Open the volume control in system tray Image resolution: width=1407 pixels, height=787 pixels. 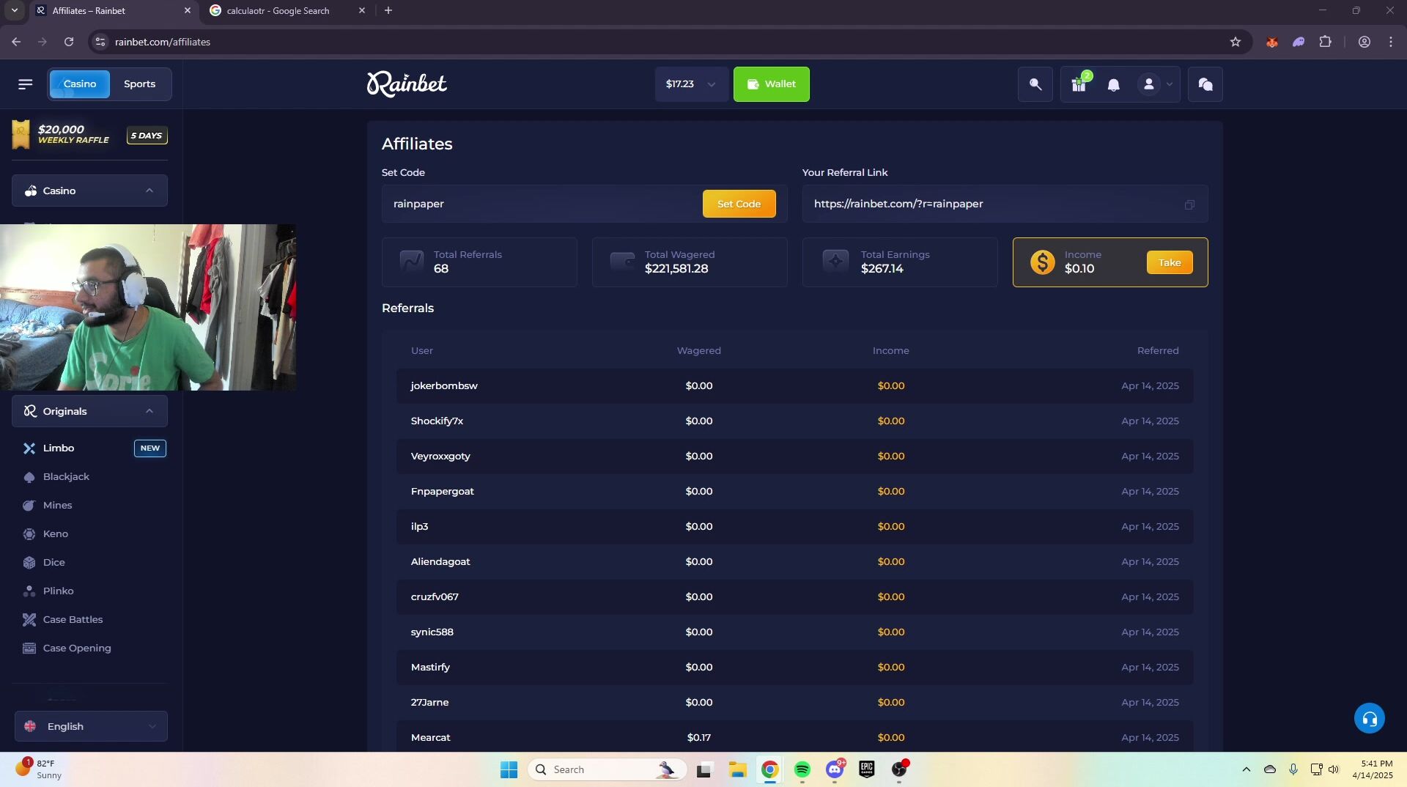point(1333,769)
